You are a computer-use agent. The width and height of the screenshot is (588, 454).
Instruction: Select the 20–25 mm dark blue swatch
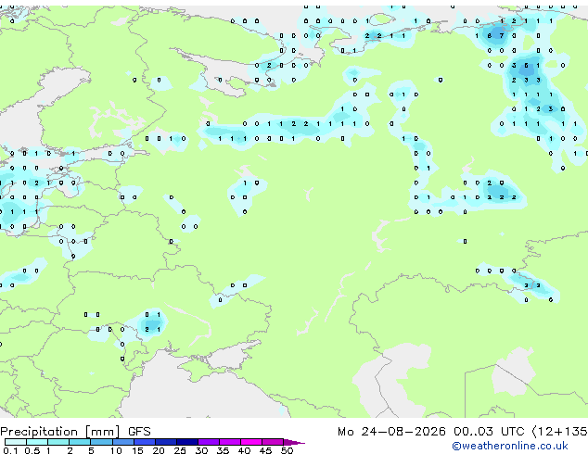pyautogui.click(x=166, y=442)
